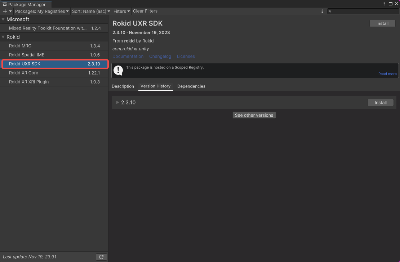
Task: Select Mixed Reality Toolkit Foundation package
Action: click(54, 28)
